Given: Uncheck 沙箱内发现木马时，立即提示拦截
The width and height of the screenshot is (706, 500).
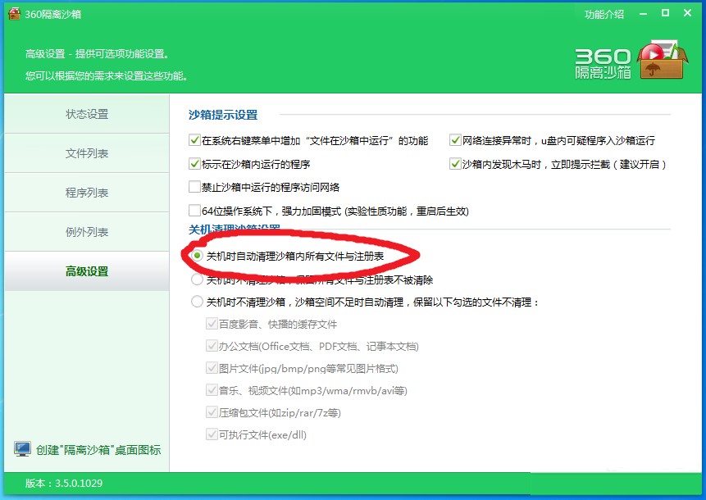Looking at the screenshot, I should click(x=455, y=164).
